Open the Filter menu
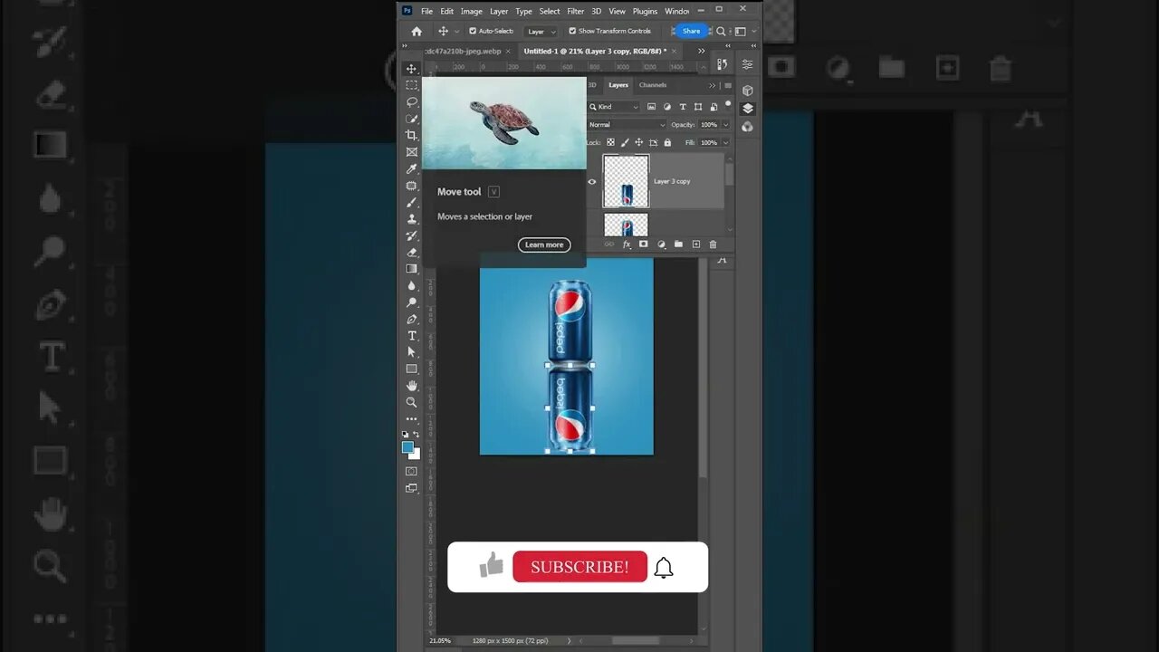The height and width of the screenshot is (652, 1159). (576, 11)
